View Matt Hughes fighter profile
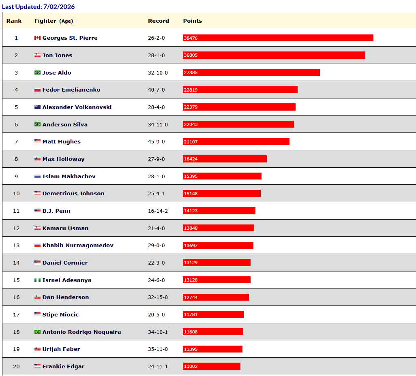The height and width of the screenshot is (376, 416). tap(62, 141)
